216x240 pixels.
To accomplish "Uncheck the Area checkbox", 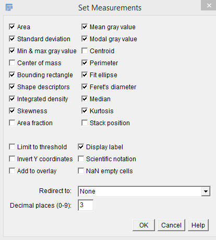I will (12, 27).
